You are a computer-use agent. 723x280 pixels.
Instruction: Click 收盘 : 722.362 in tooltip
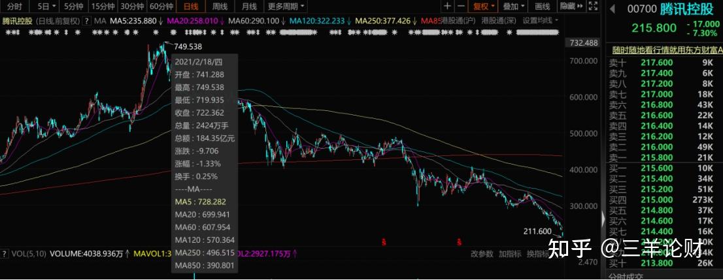coord(199,112)
